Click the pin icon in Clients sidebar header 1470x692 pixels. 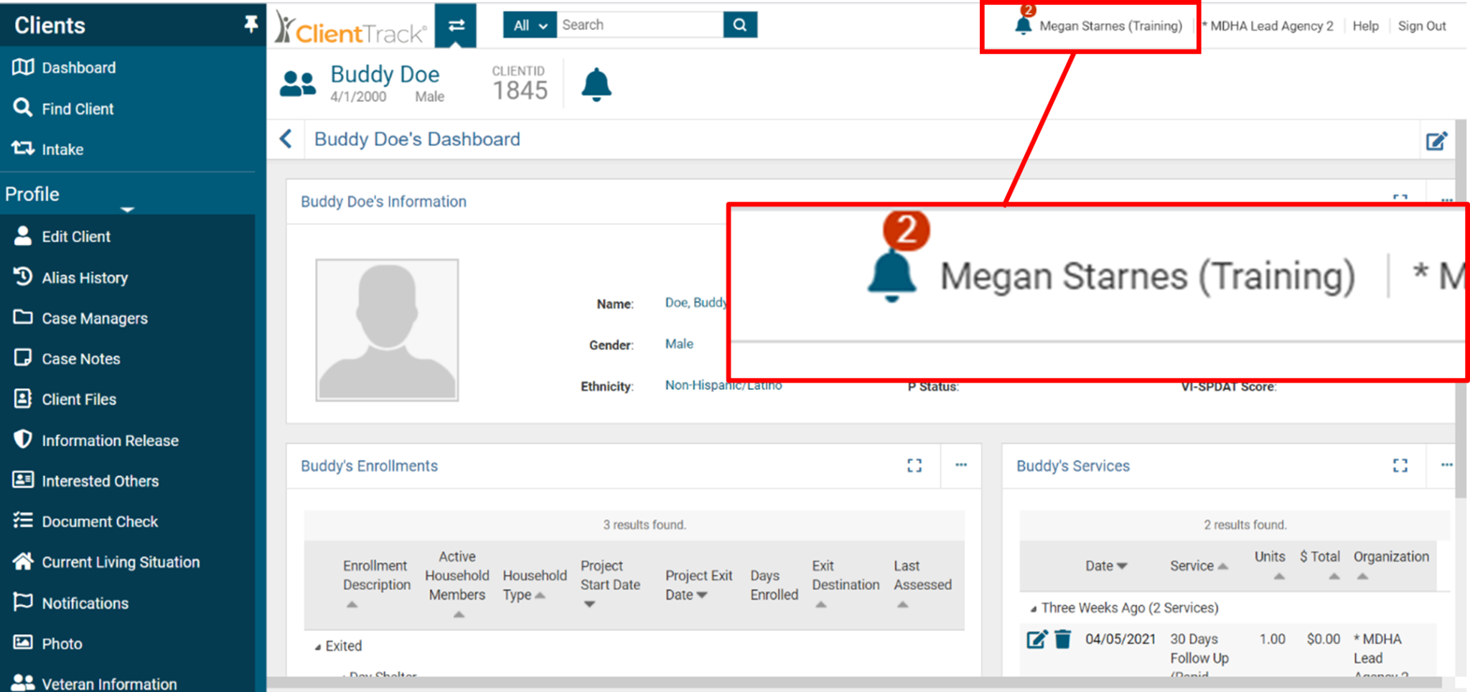point(250,25)
